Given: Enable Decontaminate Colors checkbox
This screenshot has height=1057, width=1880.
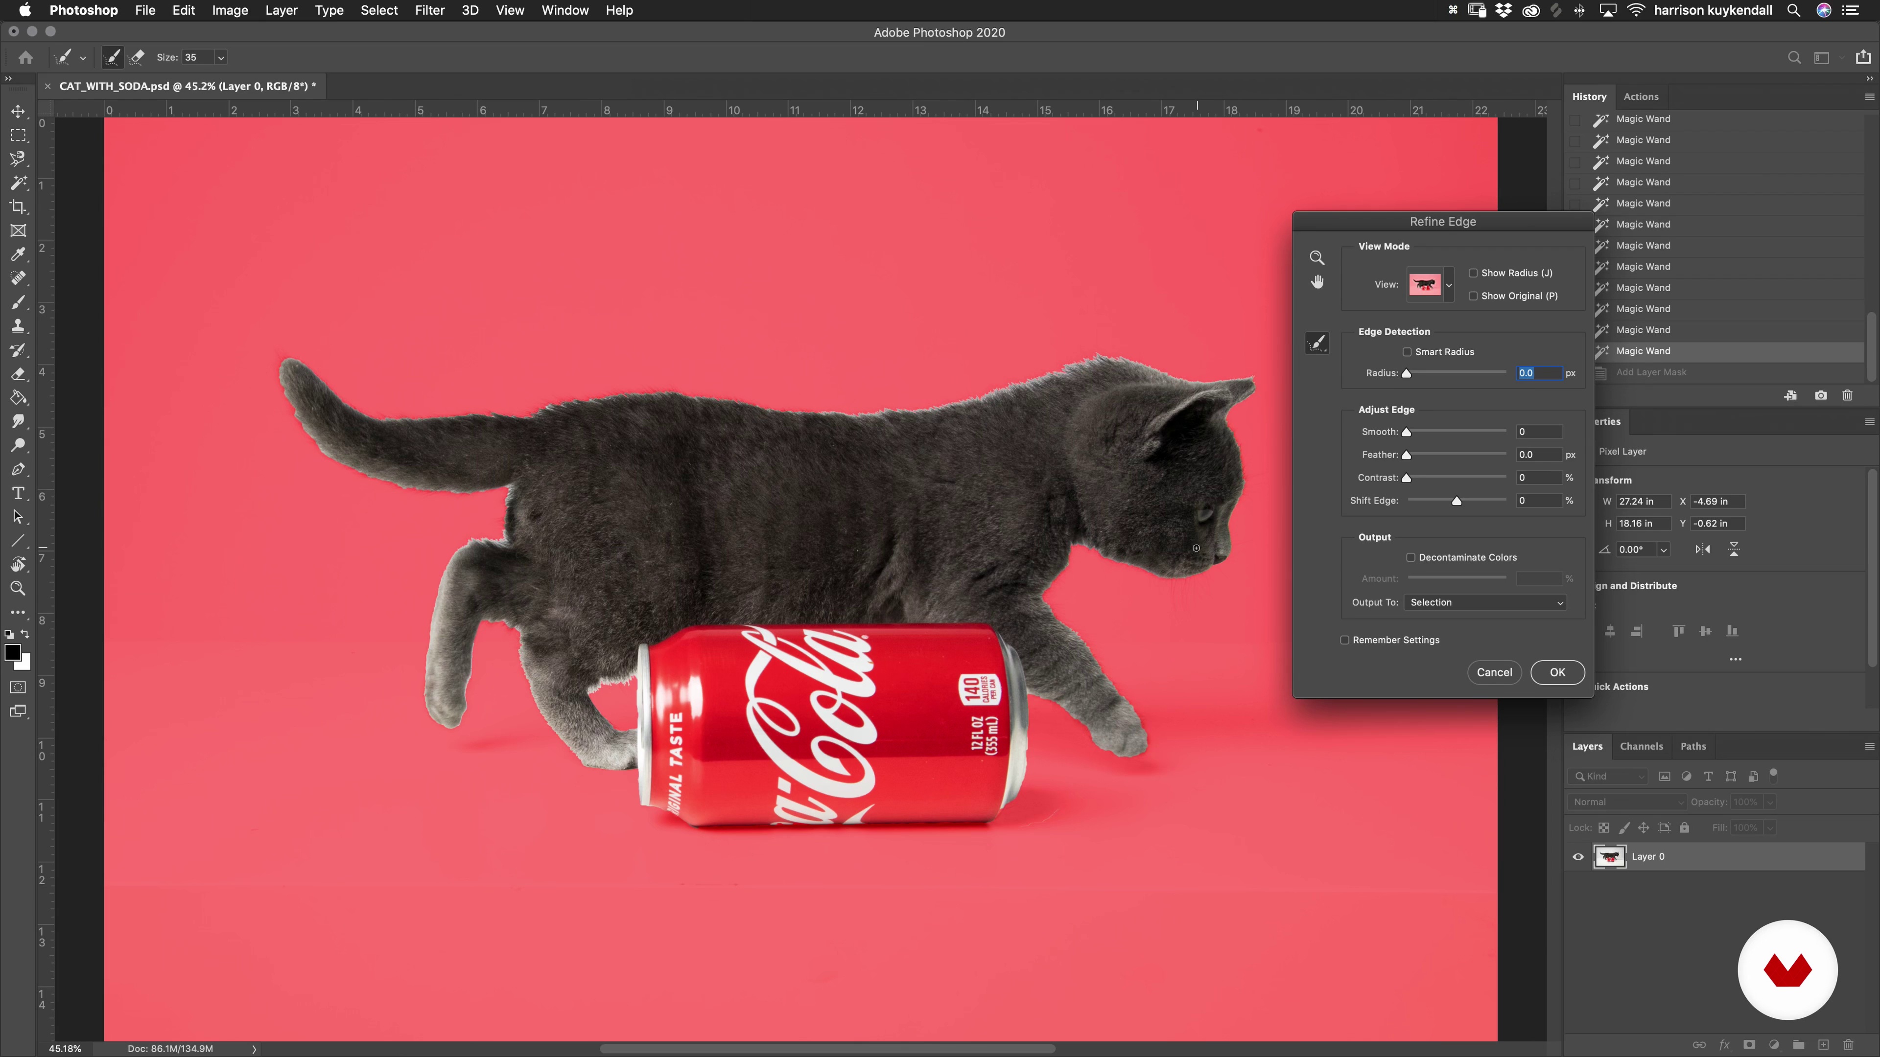Looking at the screenshot, I should pos(1410,557).
